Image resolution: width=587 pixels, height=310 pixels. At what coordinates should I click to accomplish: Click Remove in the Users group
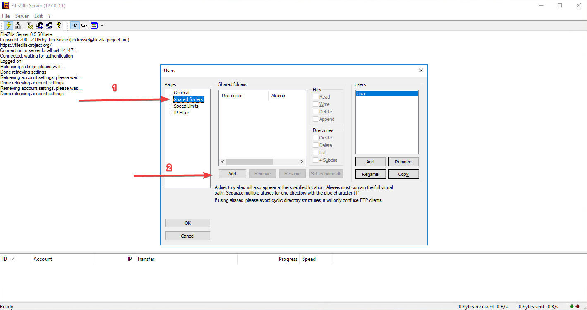pyautogui.click(x=403, y=162)
